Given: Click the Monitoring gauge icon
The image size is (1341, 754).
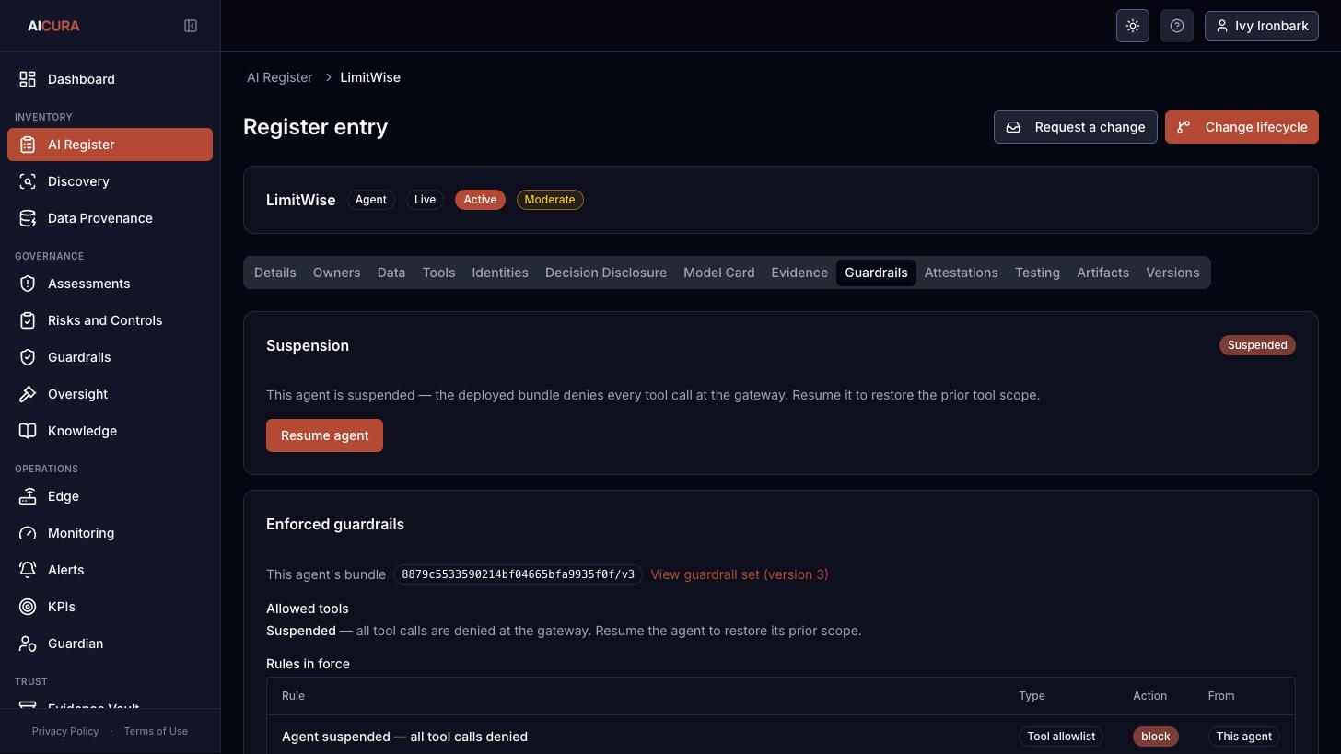Looking at the screenshot, I should coord(28,533).
